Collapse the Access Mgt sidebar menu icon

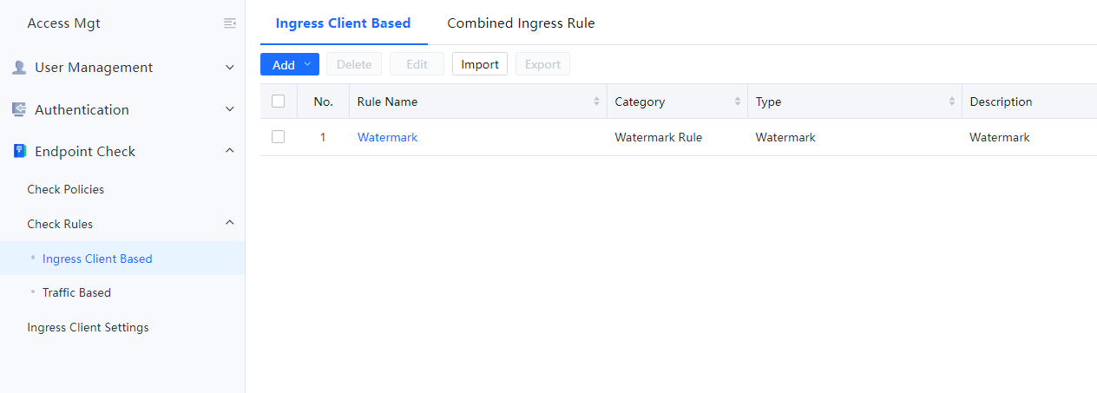[229, 23]
